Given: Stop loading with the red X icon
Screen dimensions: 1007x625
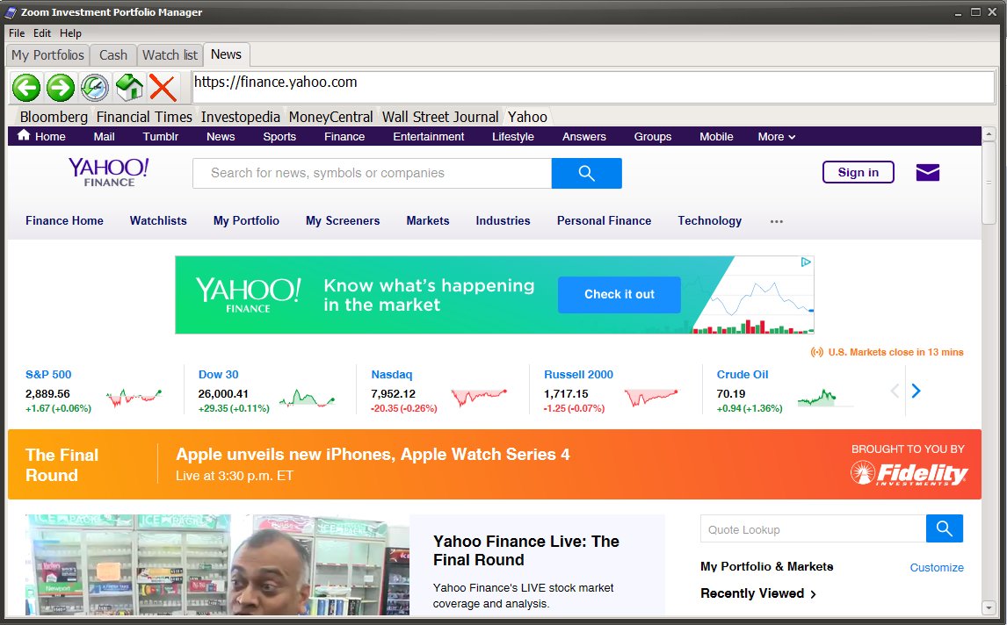Looking at the screenshot, I should pos(163,87).
